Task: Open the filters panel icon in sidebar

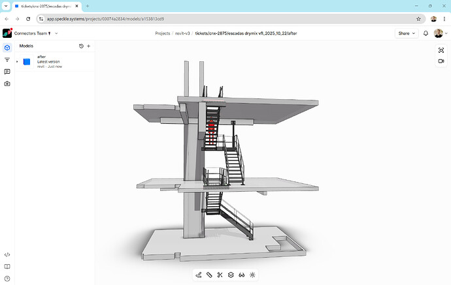Action: (7, 60)
